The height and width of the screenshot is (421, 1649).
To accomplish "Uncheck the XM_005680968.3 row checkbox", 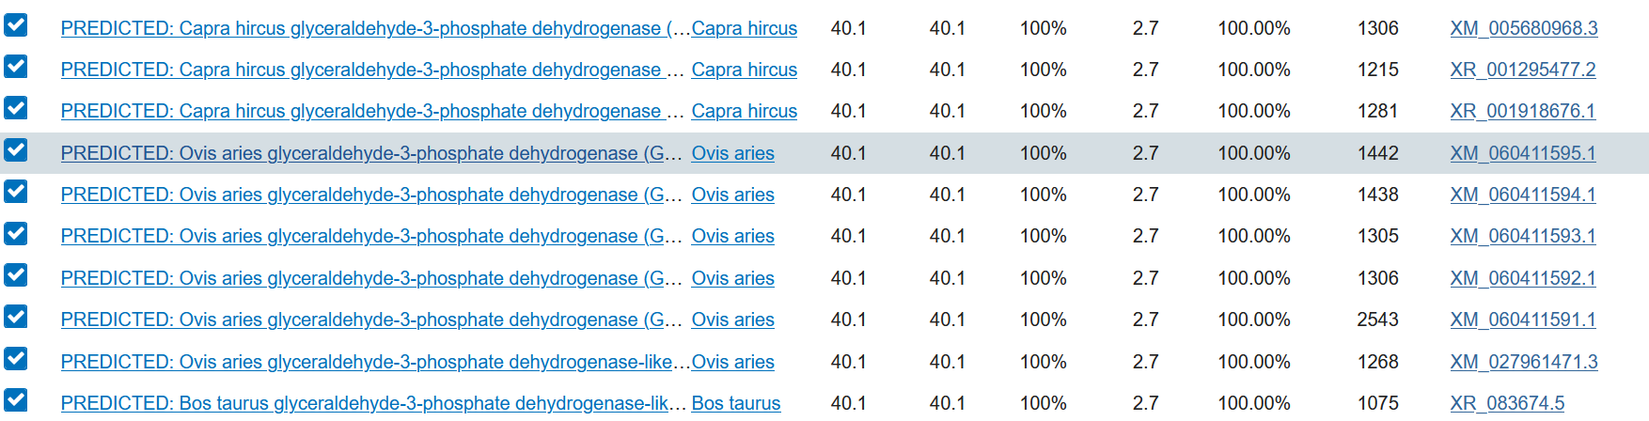I will (x=16, y=25).
